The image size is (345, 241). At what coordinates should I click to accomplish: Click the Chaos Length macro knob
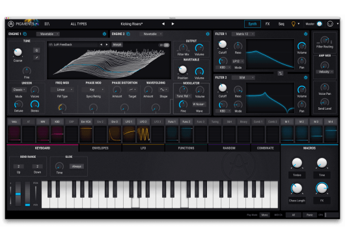(x=297, y=188)
